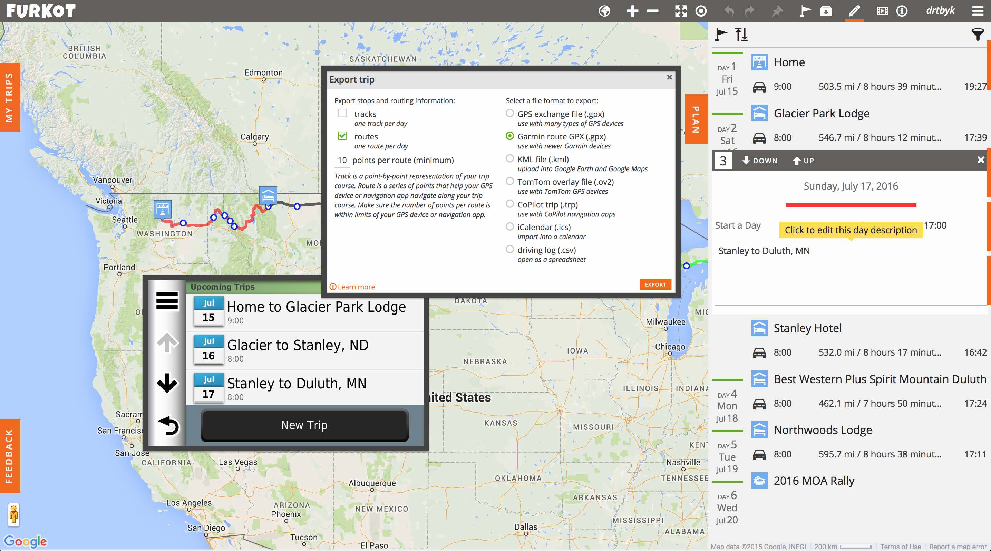
Task: Zoom out with the minus icon
Action: click(x=652, y=11)
